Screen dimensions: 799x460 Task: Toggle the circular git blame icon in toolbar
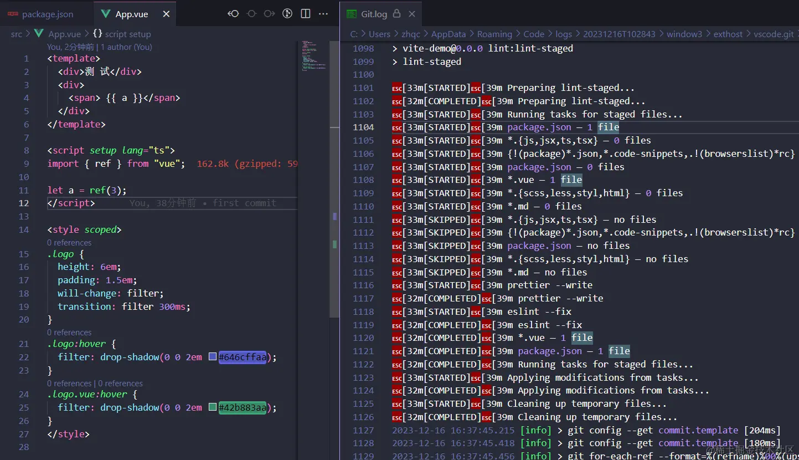click(287, 13)
